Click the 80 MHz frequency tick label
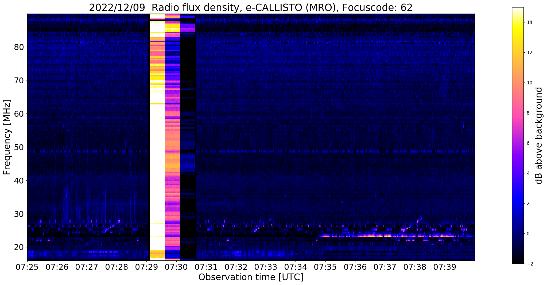 point(19,47)
